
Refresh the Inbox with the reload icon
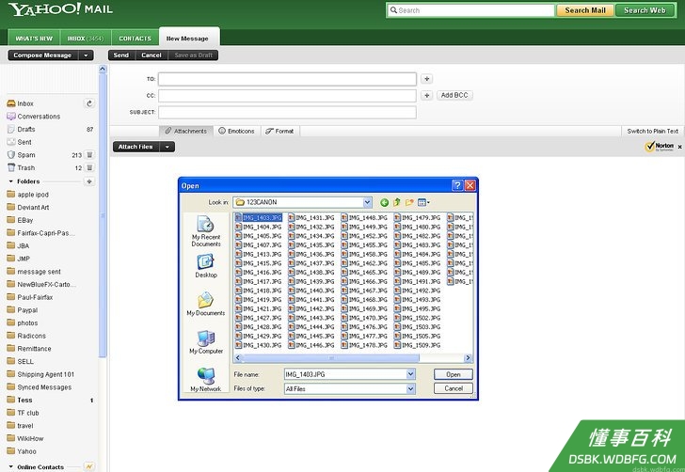tap(89, 103)
